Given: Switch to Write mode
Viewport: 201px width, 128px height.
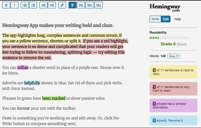Looking at the screenshot, I should pos(155,19).
